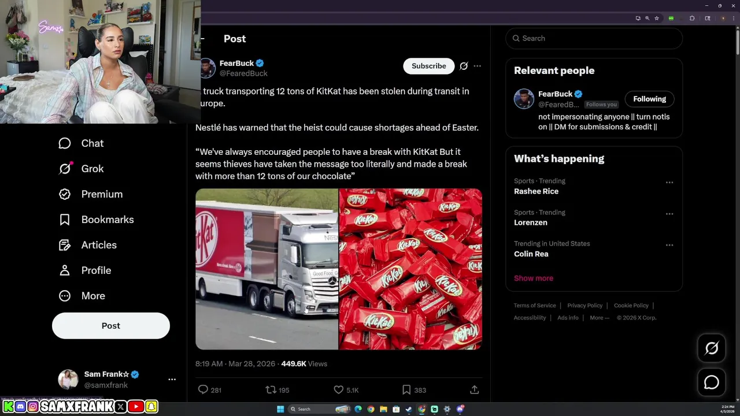Open the trending topic Rashee Rice
Image resolution: width=740 pixels, height=416 pixels.
(x=536, y=191)
